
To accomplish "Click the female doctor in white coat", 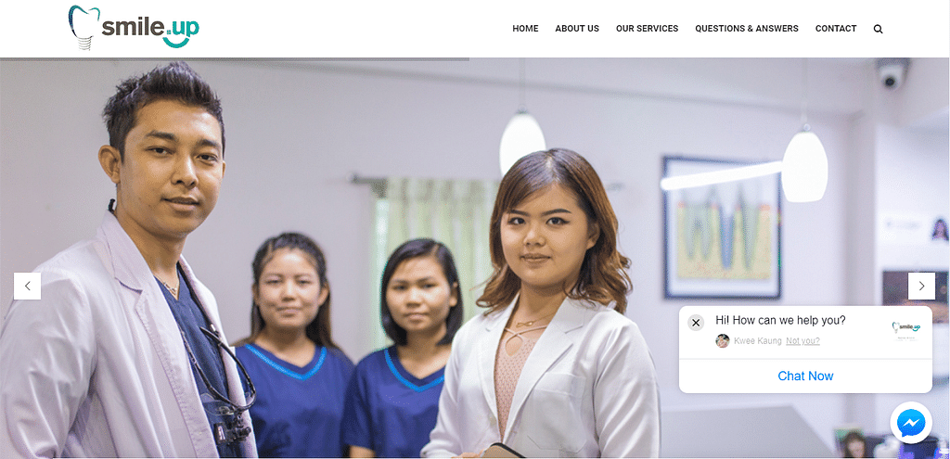I will [546, 303].
